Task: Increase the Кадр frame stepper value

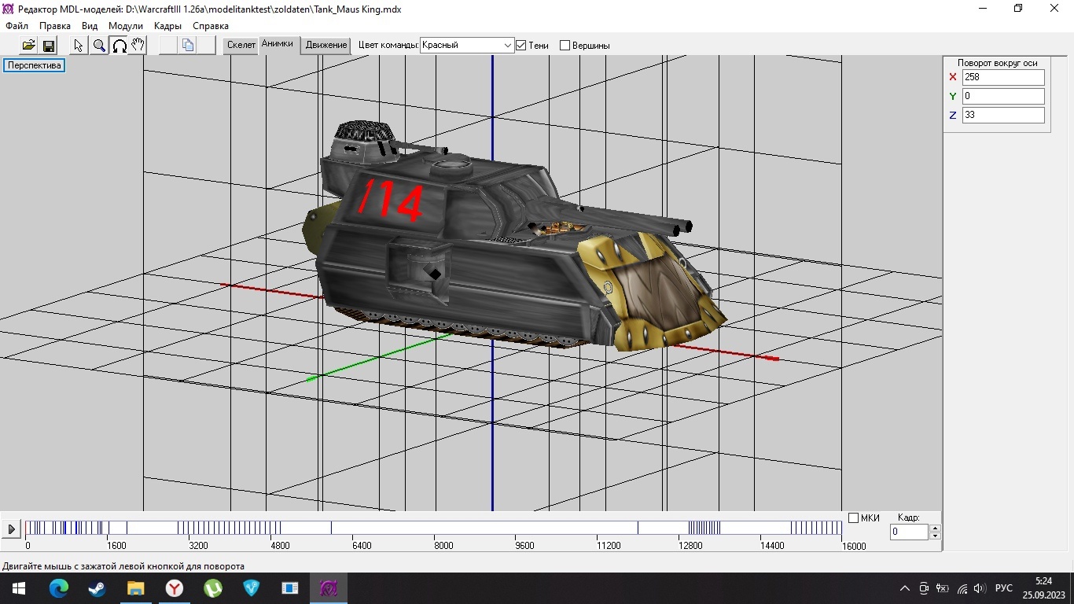Action: pos(934,528)
